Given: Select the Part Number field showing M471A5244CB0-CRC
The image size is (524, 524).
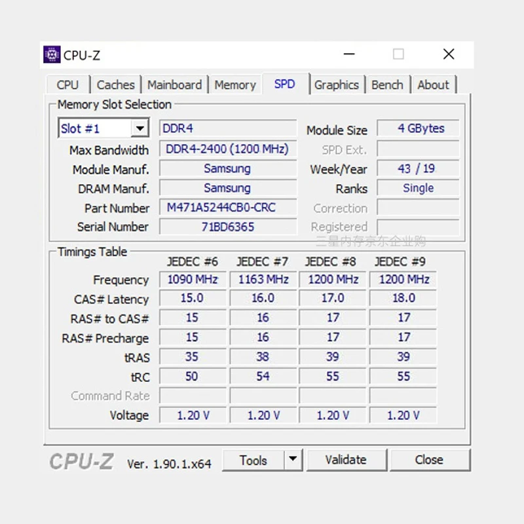Looking at the screenshot, I should pos(227,208).
